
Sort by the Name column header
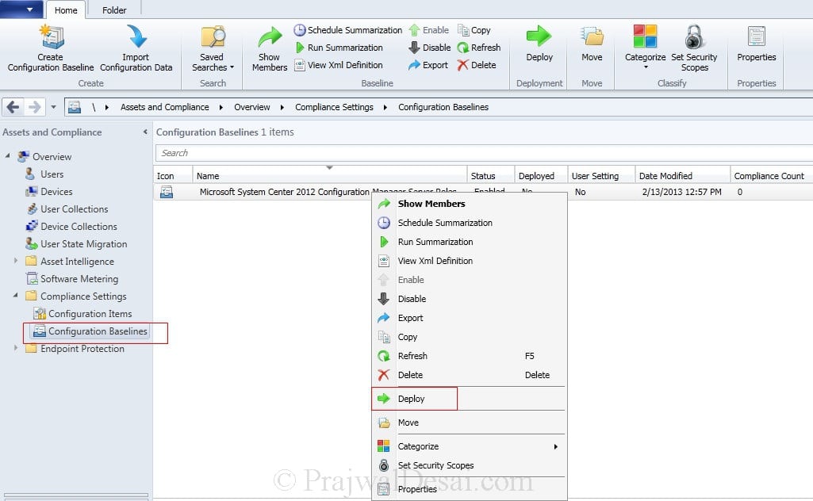pyautogui.click(x=330, y=176)
